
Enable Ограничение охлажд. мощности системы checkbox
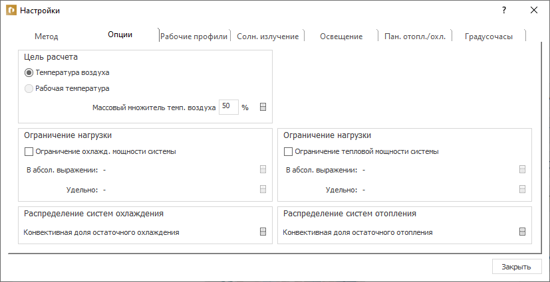coord(29,151)
